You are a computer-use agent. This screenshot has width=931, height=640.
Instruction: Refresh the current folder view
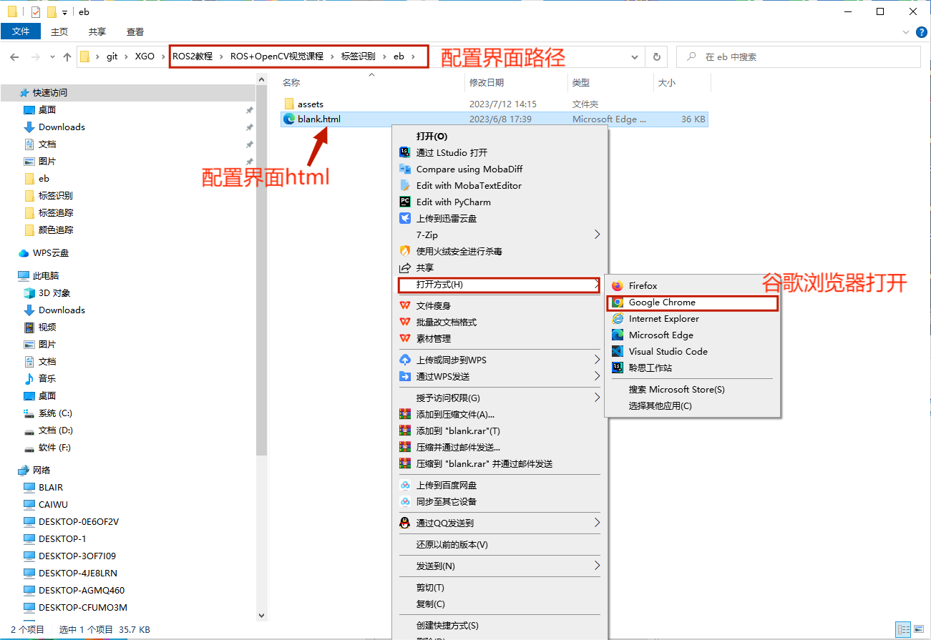coord(656,57)
